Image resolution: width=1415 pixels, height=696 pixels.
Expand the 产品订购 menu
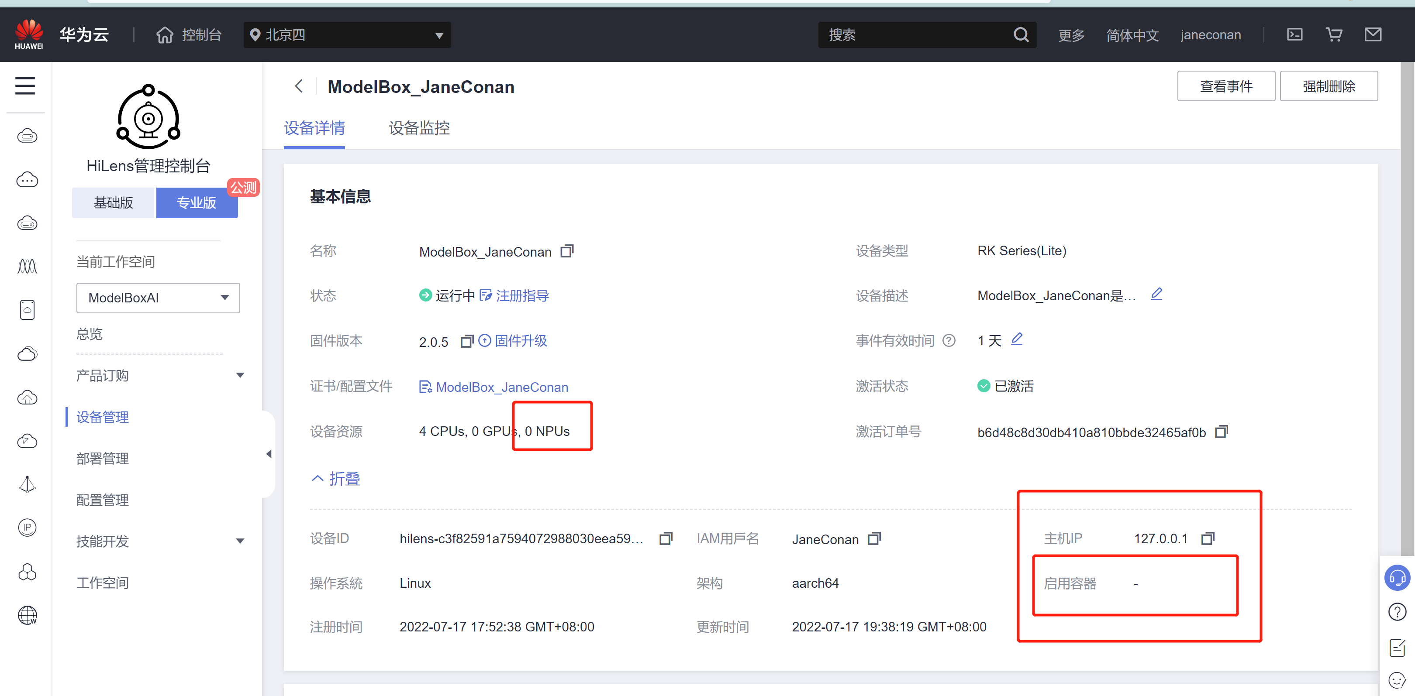[159, 375]
